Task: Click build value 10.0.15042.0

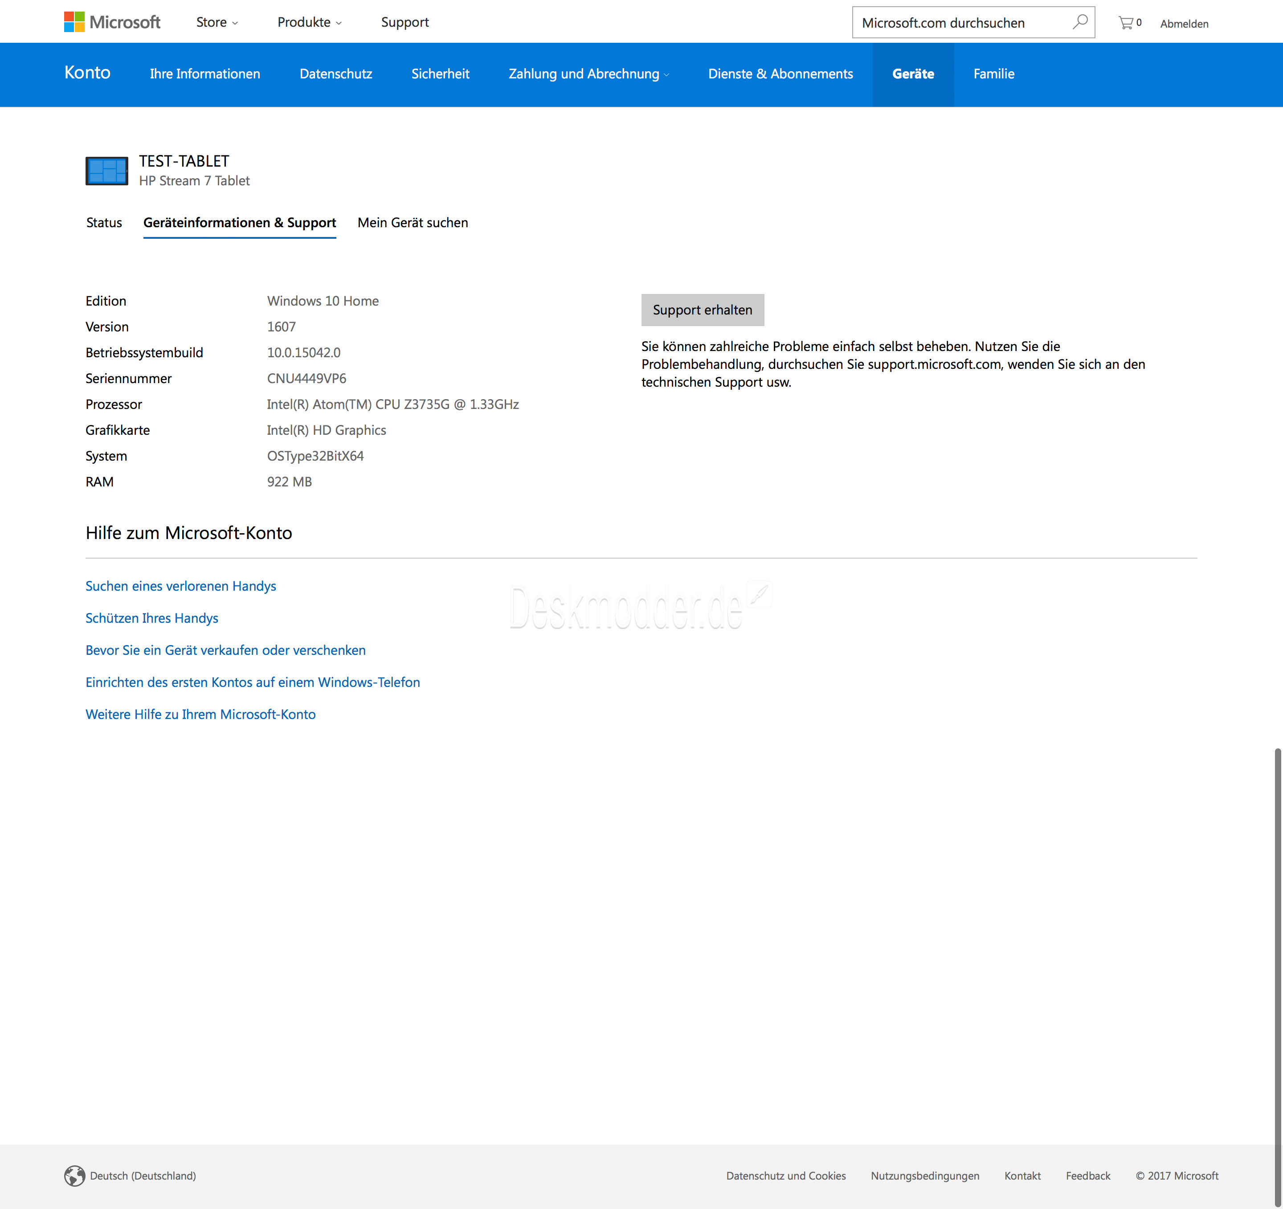Action: point(303,352)
